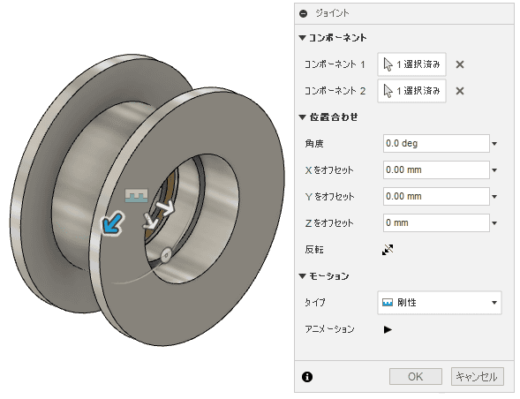Viewport: 520px width, 399px height.
Task: Click the Y をオフセット input field
Action: (436, 197)
